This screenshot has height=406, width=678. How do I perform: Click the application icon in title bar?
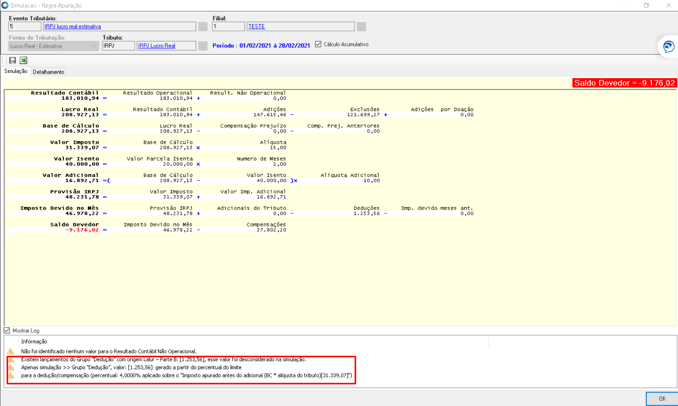5,5
